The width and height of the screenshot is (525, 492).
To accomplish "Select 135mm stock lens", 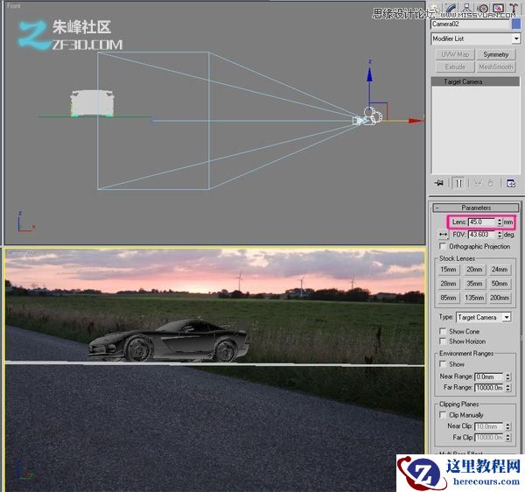I will pyautogui.click(x=474, y=298).
